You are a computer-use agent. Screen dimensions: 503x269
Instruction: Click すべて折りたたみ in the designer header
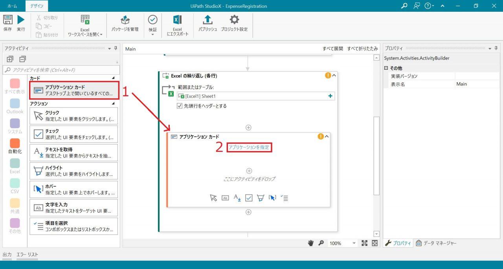click(362, 49)
